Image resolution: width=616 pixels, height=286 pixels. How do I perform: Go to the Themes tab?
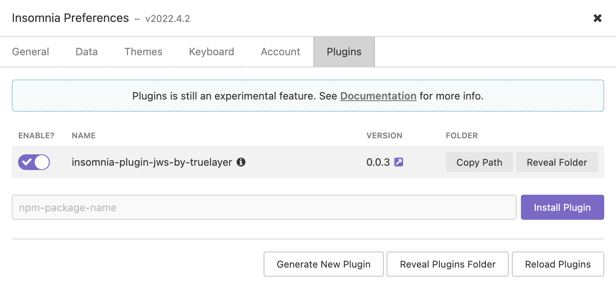pos(143,52)
